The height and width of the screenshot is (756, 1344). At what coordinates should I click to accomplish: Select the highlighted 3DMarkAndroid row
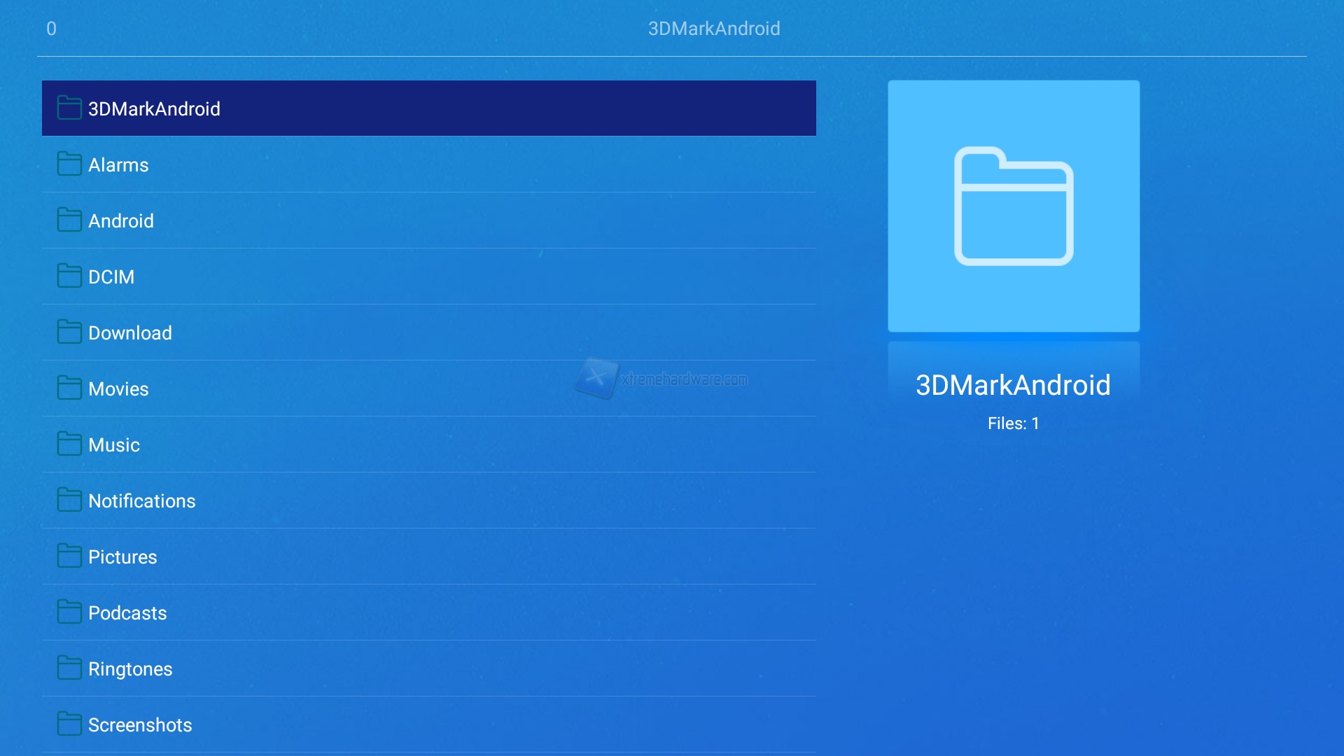pyautogui.click(x=428, y=108)
